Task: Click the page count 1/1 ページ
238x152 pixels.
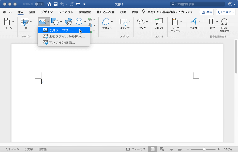Action: [x=13, y=149]
